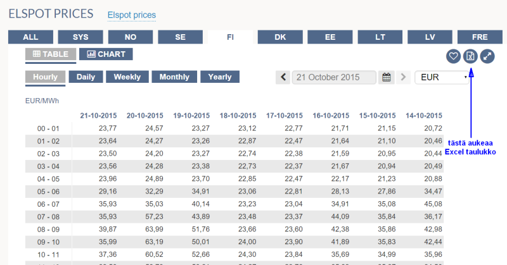Screen dimensions: 507x265
Task: Click the fullscreen expand icon
Action: 487,56
